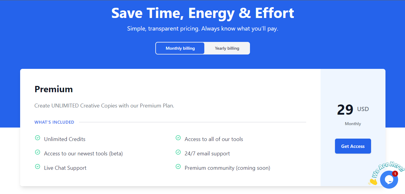Click the checkmark icon beside Unlimited Credits
Image resolution: width=405 pixels, height=194 pixels.
click(38, 138)
